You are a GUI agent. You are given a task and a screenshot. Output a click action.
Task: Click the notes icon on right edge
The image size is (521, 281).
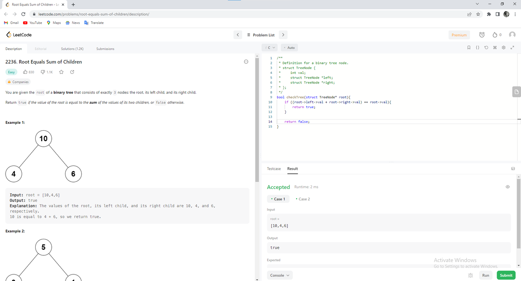pyautogui.click(x=516, y=92)
